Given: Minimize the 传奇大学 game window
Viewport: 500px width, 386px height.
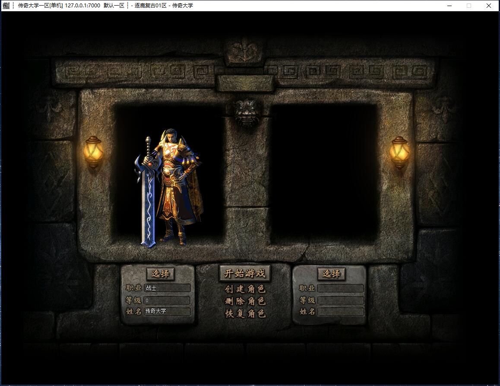Looking at the screenshot, I should pos(449,6).
